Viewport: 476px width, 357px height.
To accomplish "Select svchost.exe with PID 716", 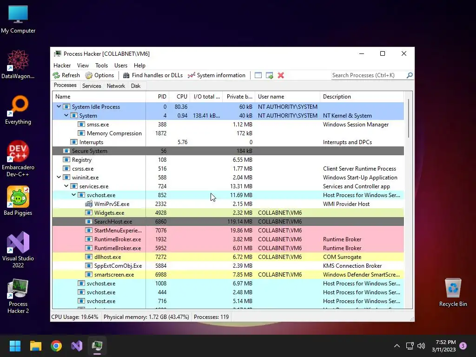I will 228,301.
